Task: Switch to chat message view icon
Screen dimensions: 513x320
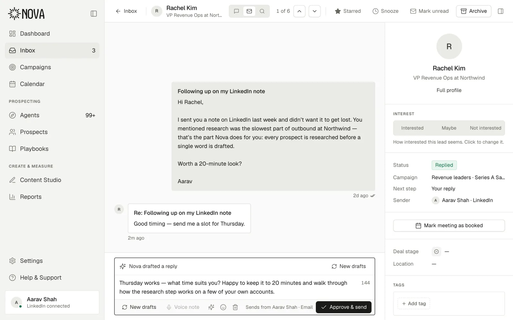Action: pyautogui.click(x=236, y=11)
